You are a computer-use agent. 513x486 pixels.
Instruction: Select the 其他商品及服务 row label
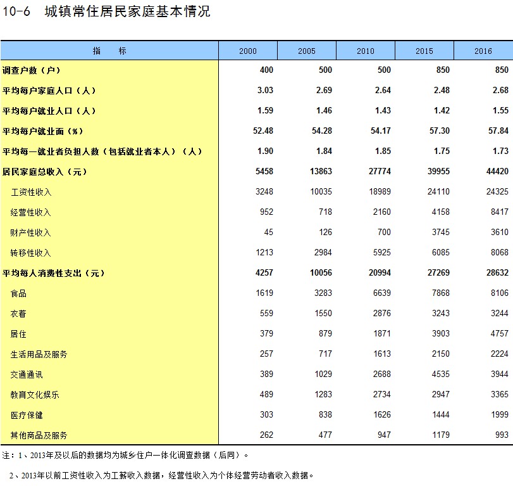[39, 435]
